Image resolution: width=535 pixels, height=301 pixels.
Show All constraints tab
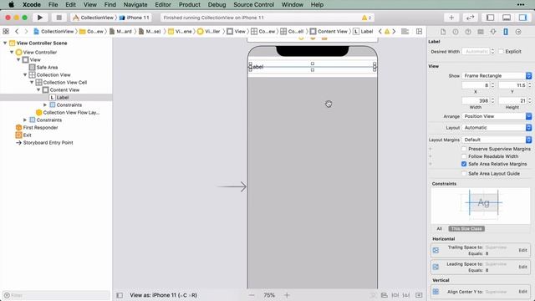tap(439, 228)
